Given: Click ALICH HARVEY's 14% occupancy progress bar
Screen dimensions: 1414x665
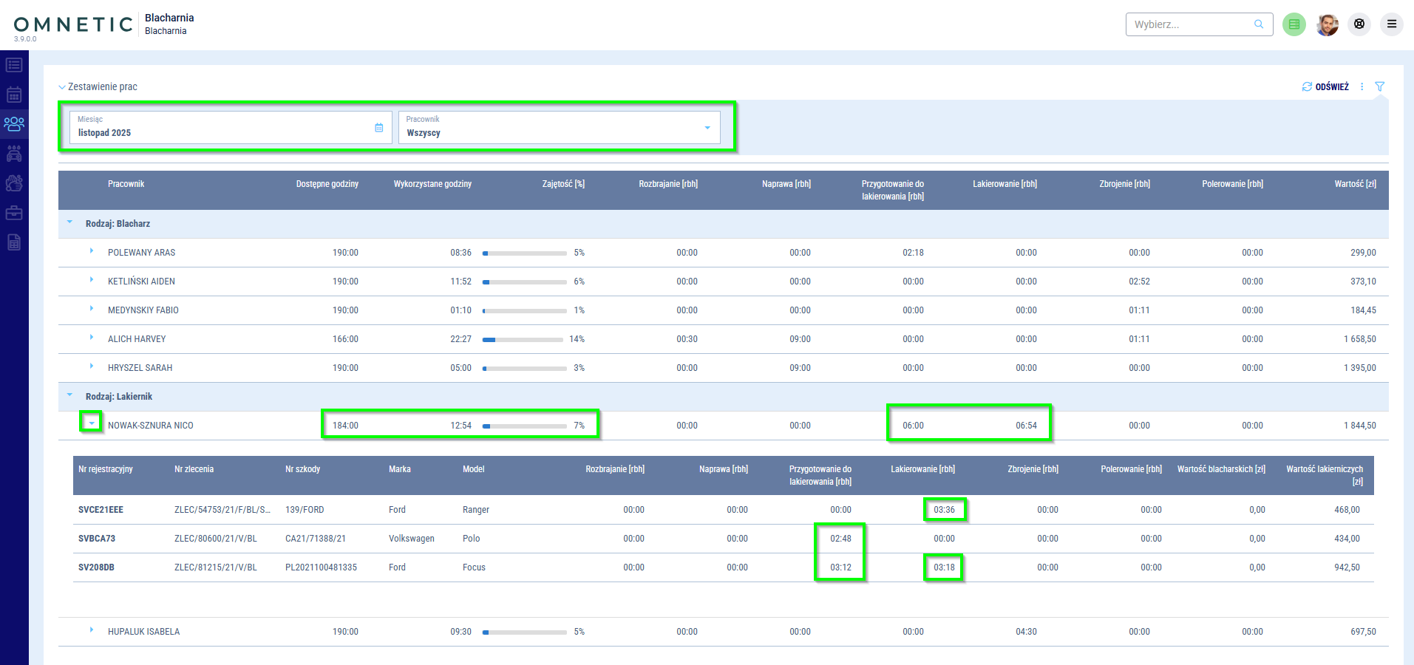Looking at the screenshot, I should (523, 340).
